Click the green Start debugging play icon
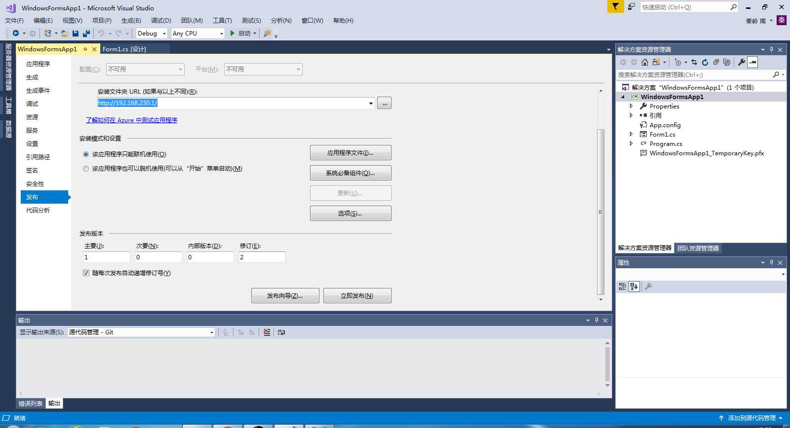 pyautogui.click(x=233, y=33)
